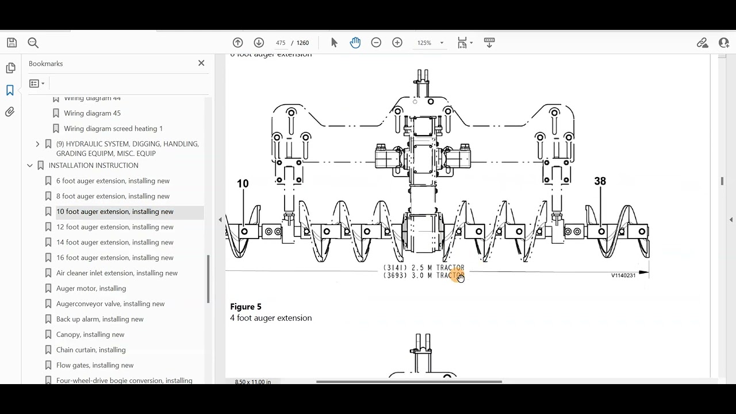The image size is (736, 414).
Task: Zoom out with the minus icon
Action: tap(376, 43)
